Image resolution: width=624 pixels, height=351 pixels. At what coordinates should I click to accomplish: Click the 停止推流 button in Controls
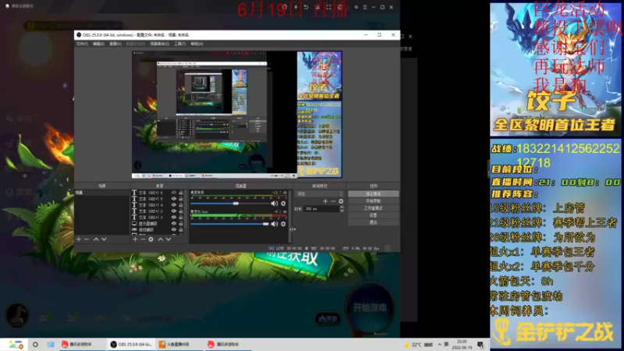374,193
